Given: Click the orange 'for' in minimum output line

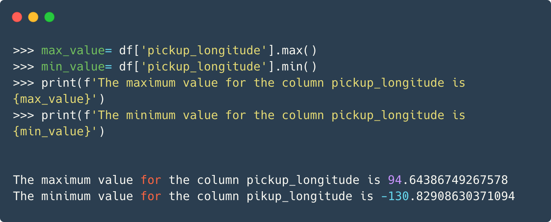Looking at the screenshot, I should 151,196.
